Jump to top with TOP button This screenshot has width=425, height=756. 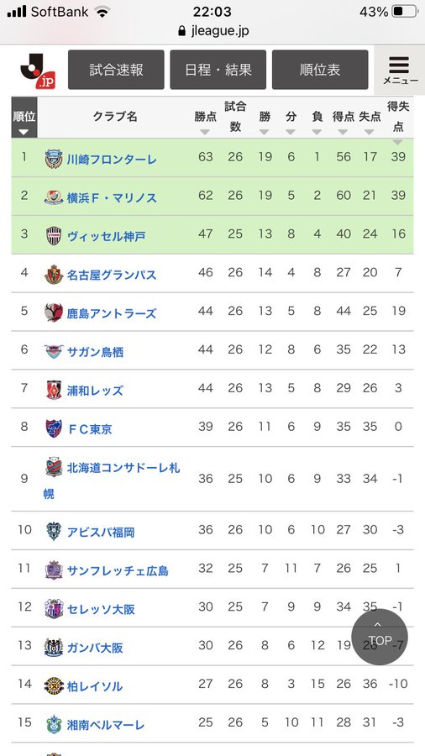pyautogui.click(x=380, y=637)
